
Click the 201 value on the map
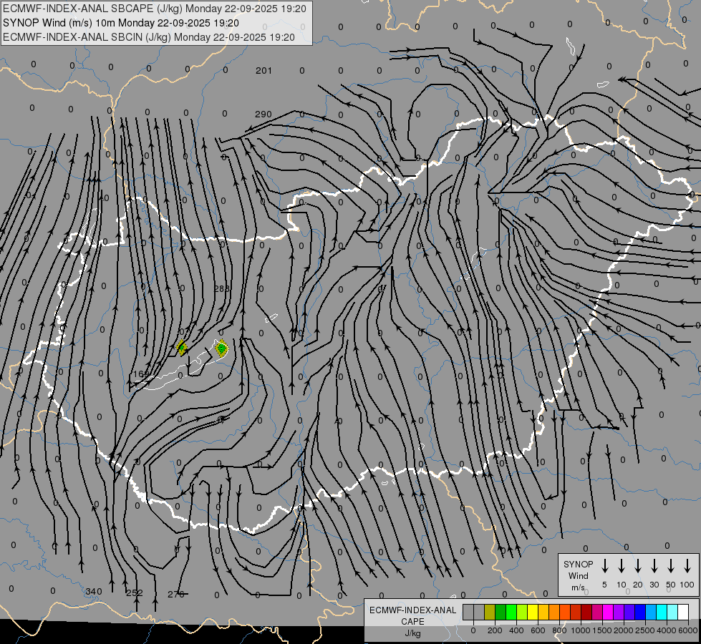click(264, 71)
